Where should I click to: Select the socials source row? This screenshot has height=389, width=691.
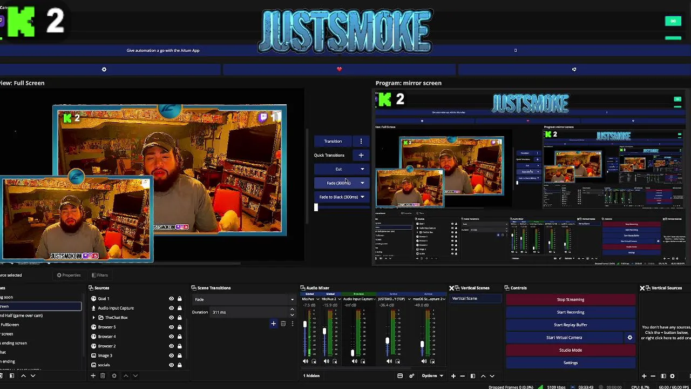pos(137,365)
